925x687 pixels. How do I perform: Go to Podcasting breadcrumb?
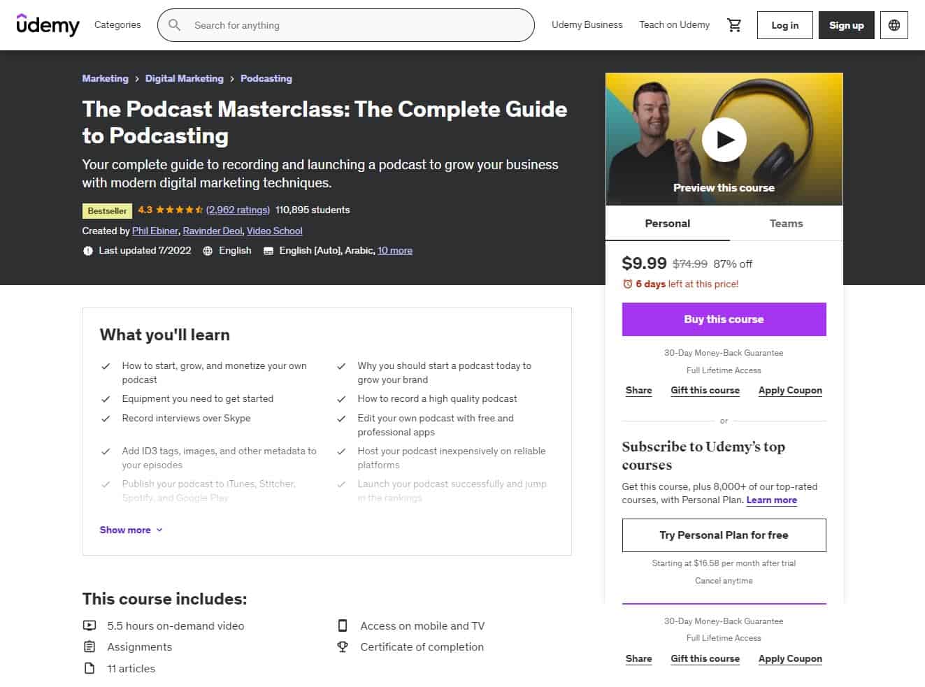click(266, 78)
